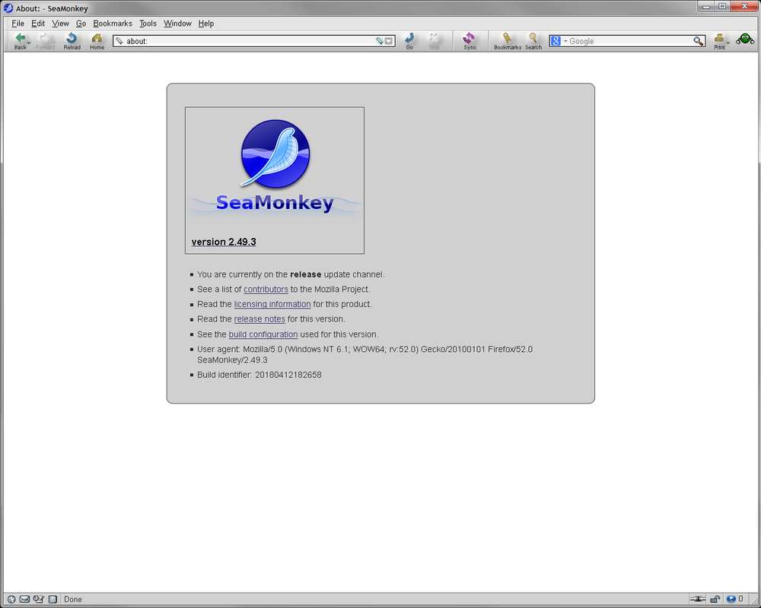Click the 'Build identifier: 20180412182658' text
The image size is (761, 608).
(260, 375)
